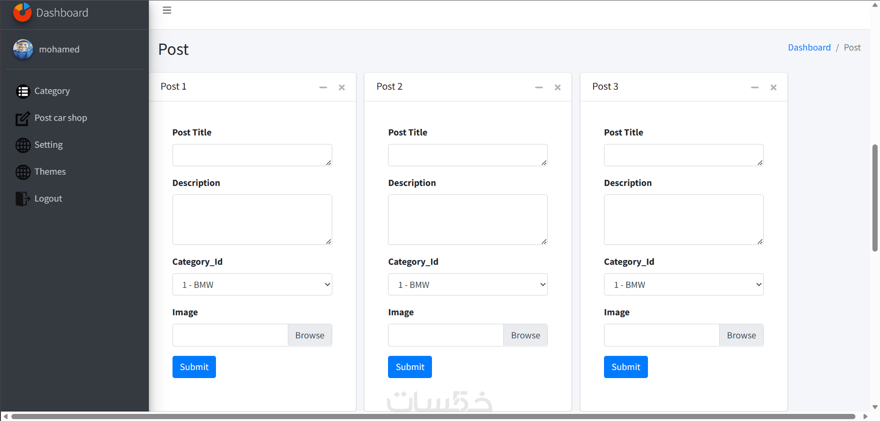Collapse the Post 1 card
The image size is (880, 421).
(x=323, y=87)
